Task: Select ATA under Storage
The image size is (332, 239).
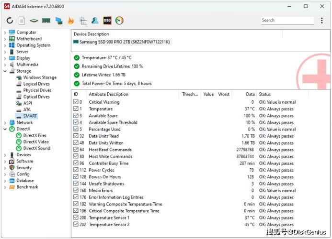Action: tap(27, 109)
